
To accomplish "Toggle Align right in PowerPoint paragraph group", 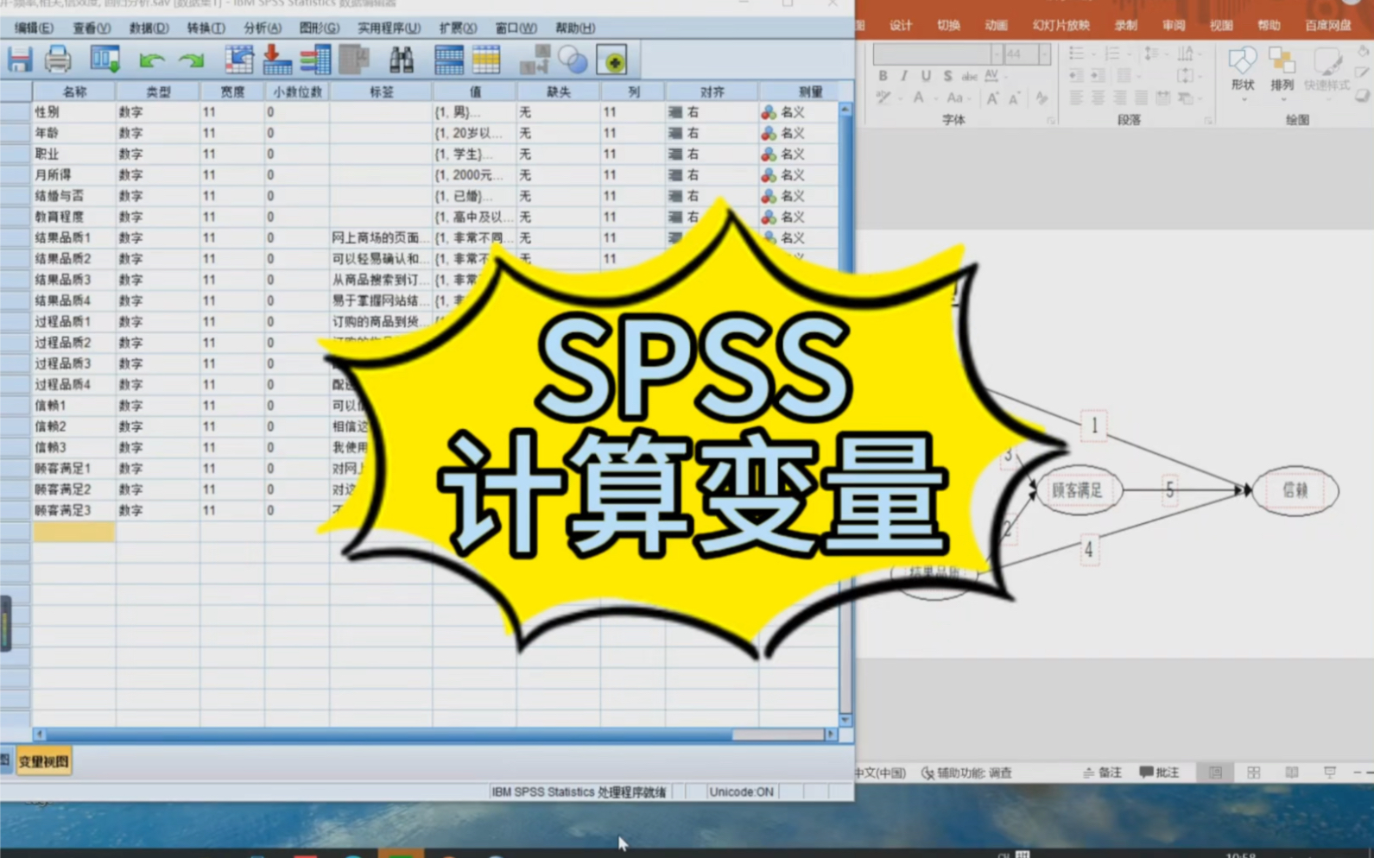I will click(1120, 98).
